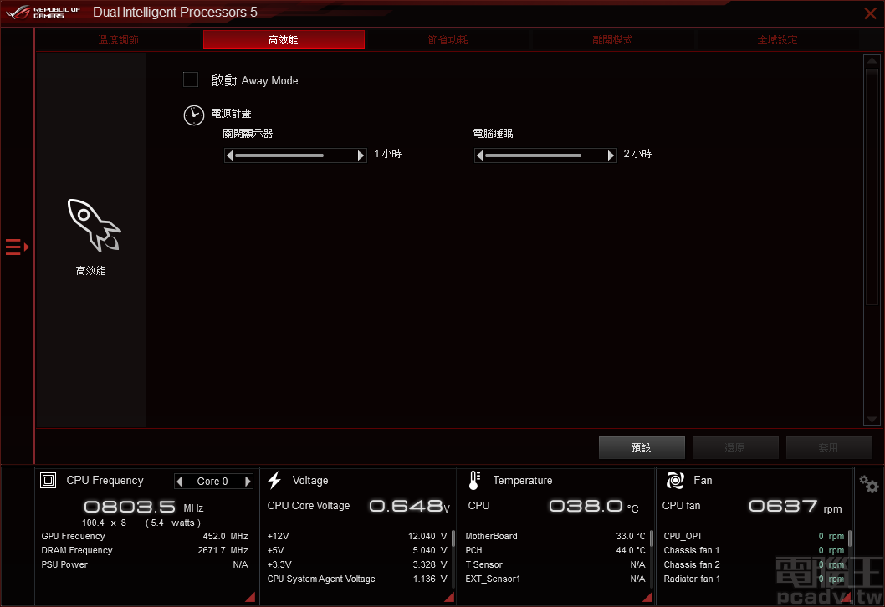Click the PSU Power row
This screenshot has height=607, width=885.
[x=145, y=564]
